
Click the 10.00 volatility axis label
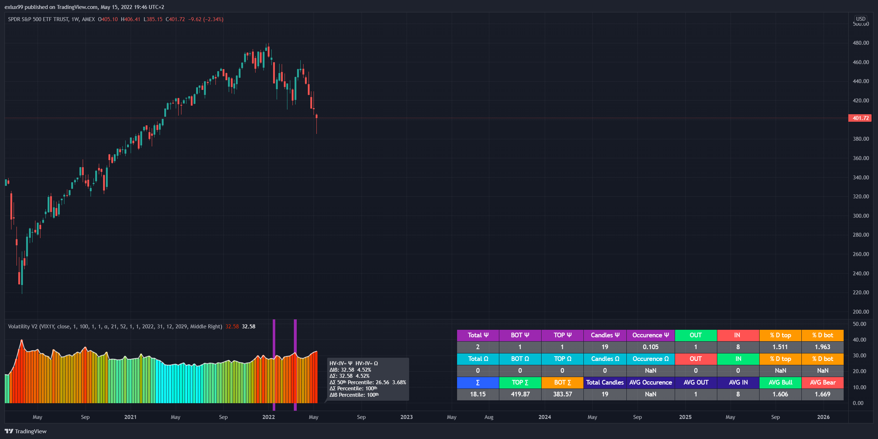(x=859, y=387)
